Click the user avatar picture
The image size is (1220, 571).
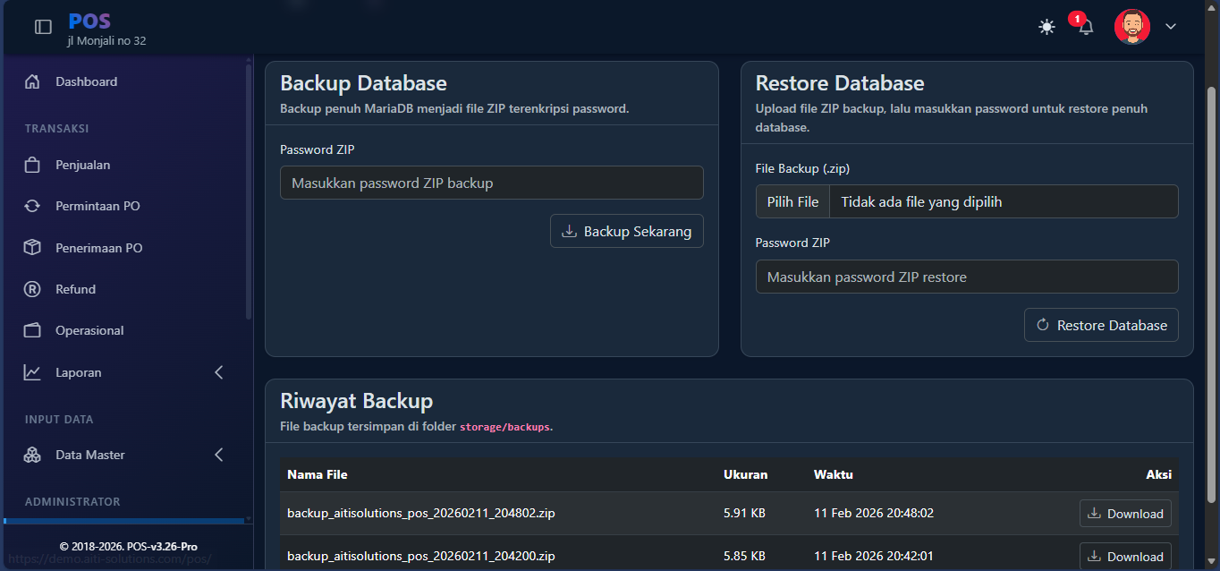[x=1132, y=27]
